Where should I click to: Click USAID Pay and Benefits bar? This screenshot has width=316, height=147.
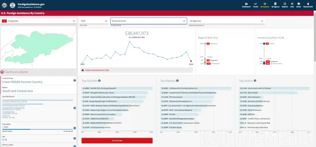(x=98, y=119)
